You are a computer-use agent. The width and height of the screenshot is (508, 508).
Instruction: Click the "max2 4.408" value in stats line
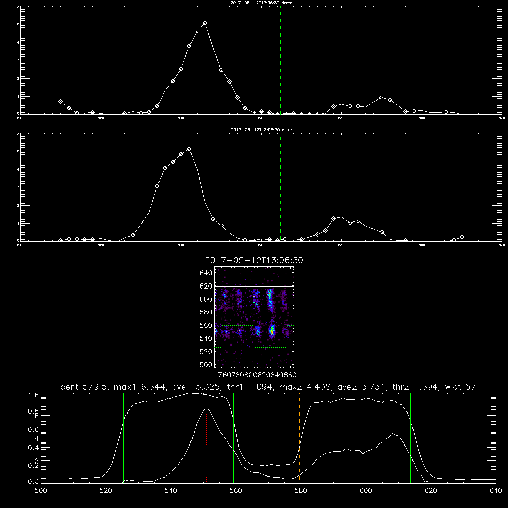tap(305, 387)
